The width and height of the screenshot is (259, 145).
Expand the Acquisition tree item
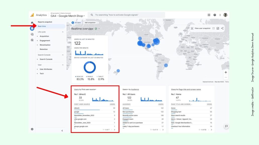pyautogui.click(x=37, y=36)
